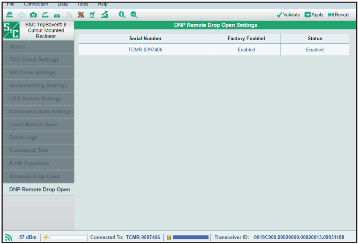The height and width of the screenshot is (244, 358).
Task: Click the Transceiver ID value in status bar
Action: pos(299,238)
